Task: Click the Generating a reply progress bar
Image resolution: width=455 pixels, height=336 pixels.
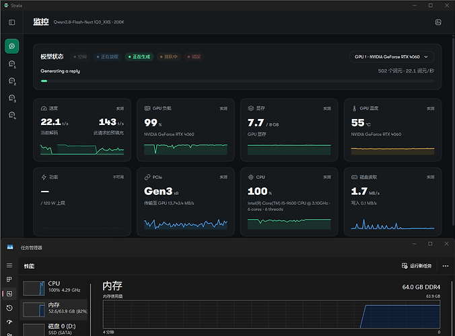Action: pos(238,81)
